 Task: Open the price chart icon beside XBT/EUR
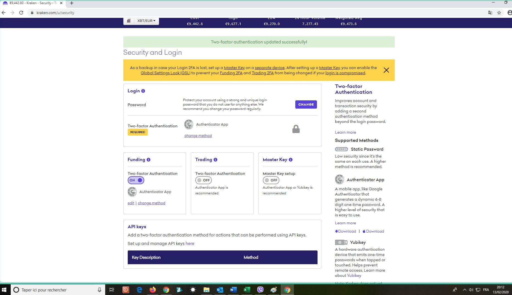[x=129, y=21]
